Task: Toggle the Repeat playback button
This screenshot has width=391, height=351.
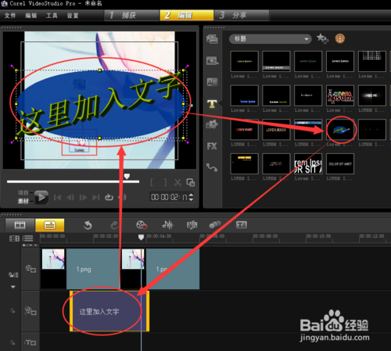Action: point(109,198)
